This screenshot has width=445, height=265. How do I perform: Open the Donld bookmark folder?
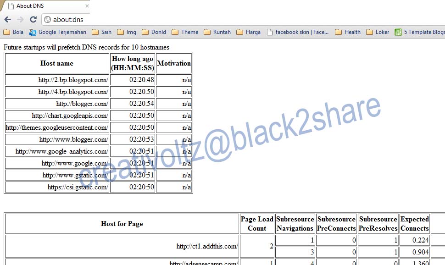click(154, 32)
